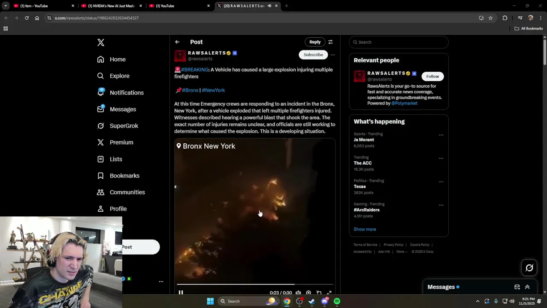Open the browser extensions icon
The width and height of the screenshot is (547, 308).
point(505,18)
